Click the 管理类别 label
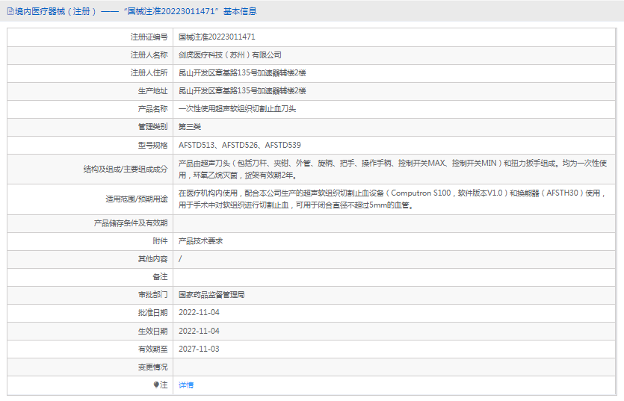 click(152, 127)
